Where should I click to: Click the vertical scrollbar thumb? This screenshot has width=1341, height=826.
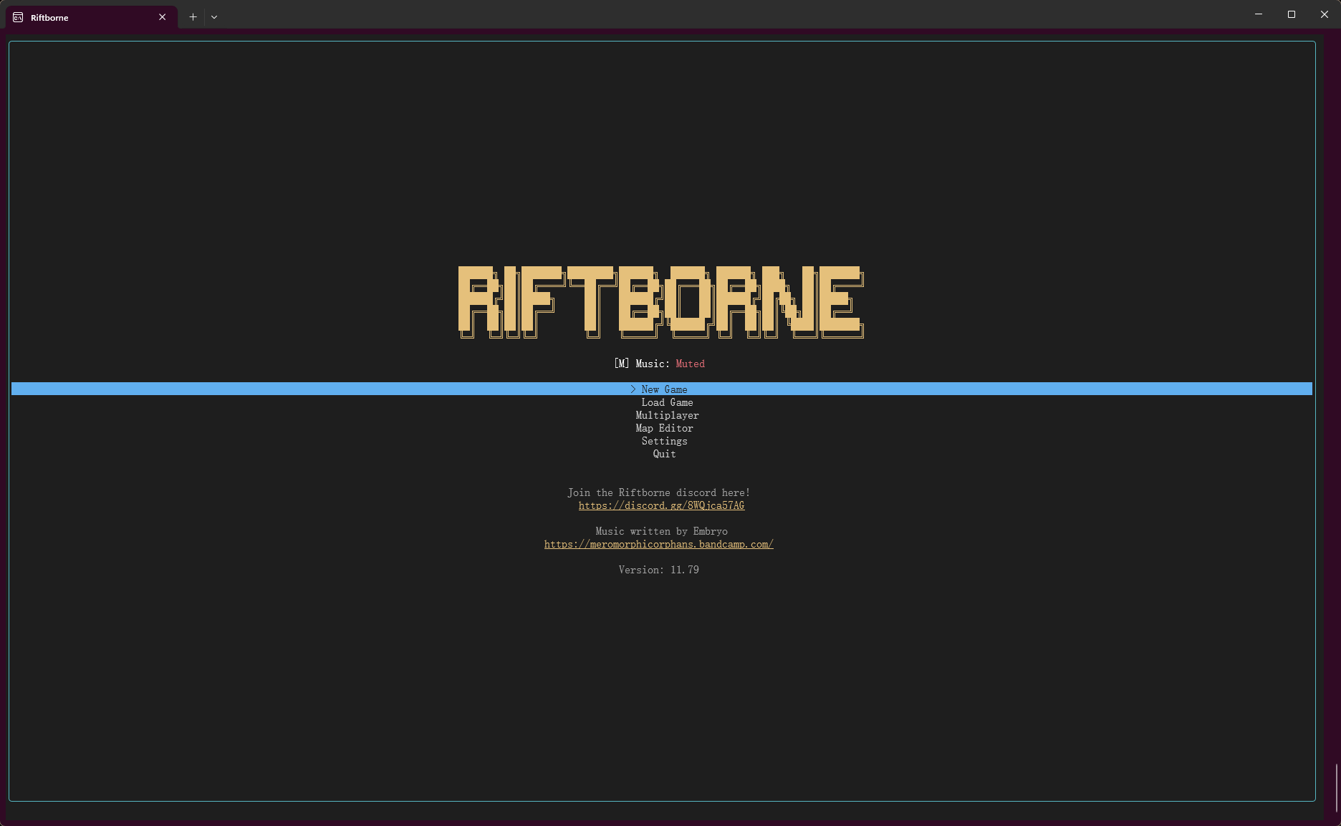pos(1336,787)
